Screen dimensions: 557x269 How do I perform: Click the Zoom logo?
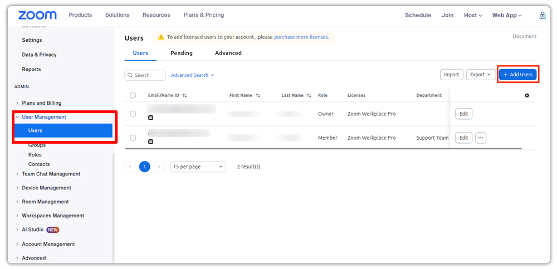(37, 15)
